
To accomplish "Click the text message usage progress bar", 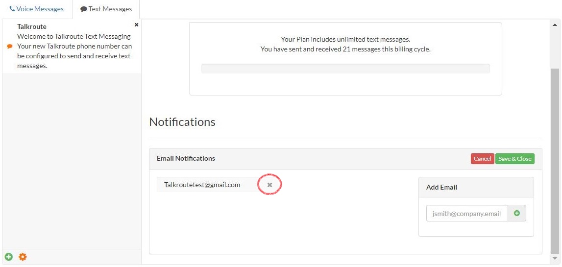I will 345,69.
